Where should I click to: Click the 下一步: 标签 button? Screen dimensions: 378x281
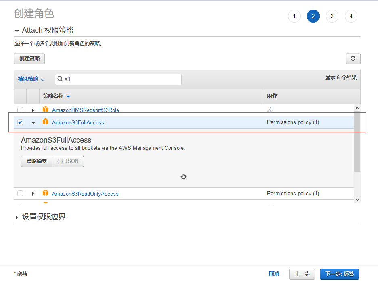[x=339, y=274]
